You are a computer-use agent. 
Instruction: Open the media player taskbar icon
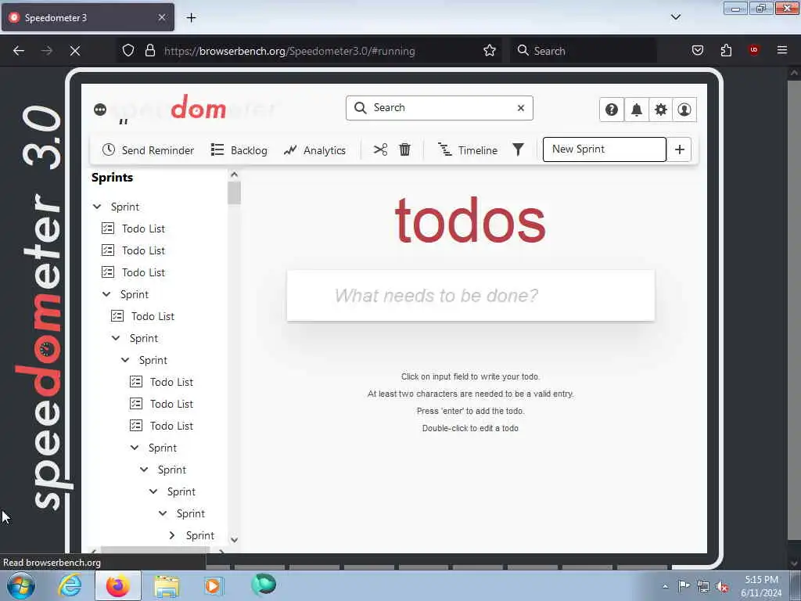click(214, 585)
